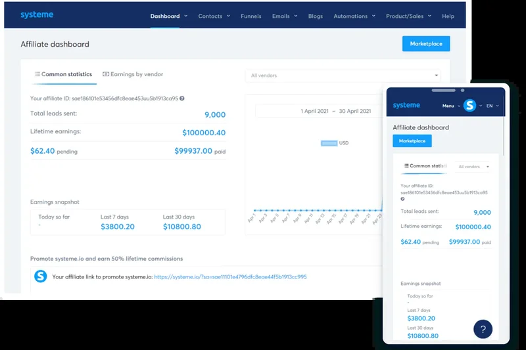This screenshot has height=350, width=526.
Task: Expand the Automations chevron arrow
Action: (x=373, y=16)
